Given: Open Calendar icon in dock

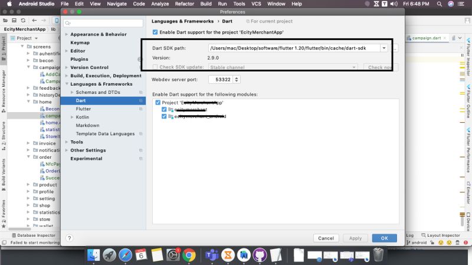Looking at the screenshot, I should (141, 256).
